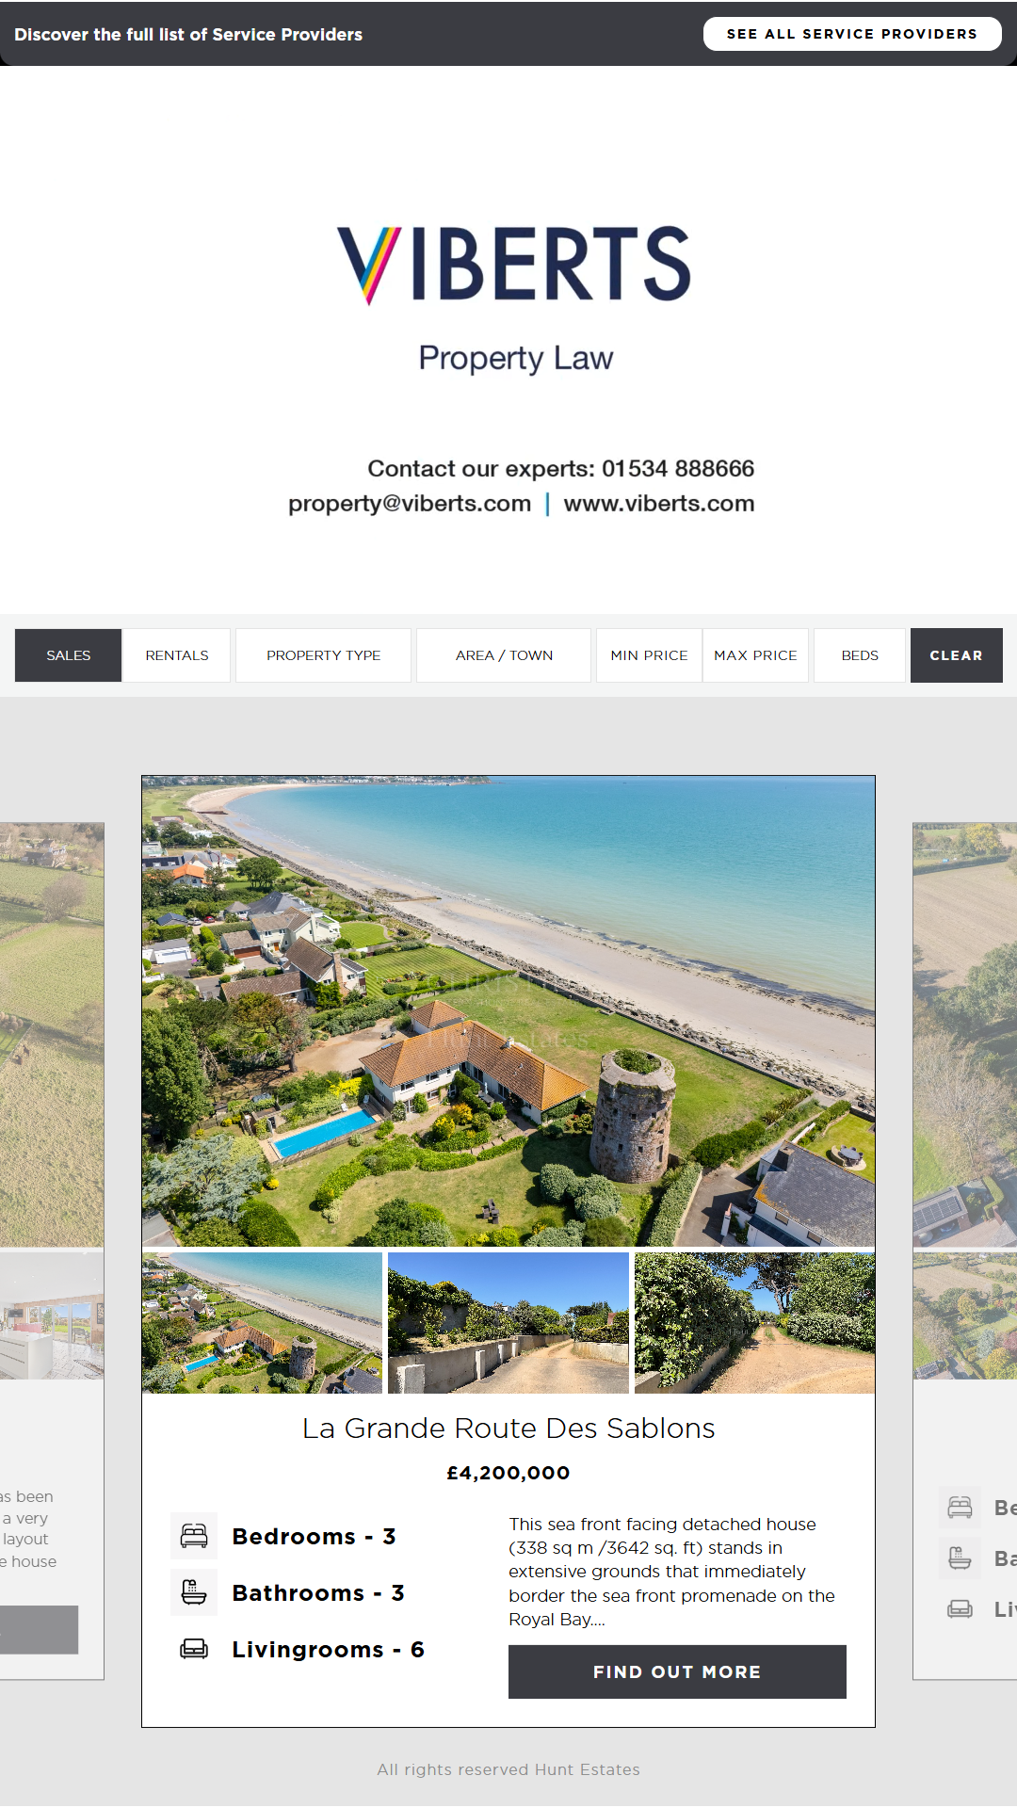This screenshot has height=1808, width=1017.
Task: Click the sofa icon on right property card
Action: point(960,1609)
